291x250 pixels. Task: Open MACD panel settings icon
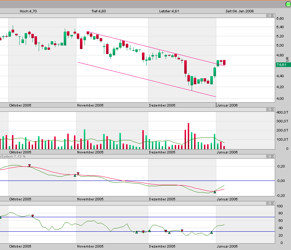[x=268, y=157]
